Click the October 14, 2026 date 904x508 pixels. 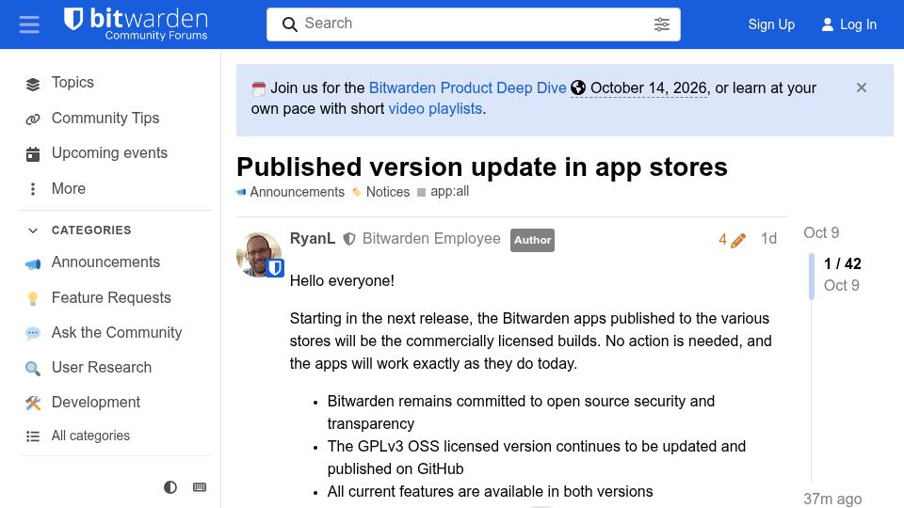tap(638, 88)
